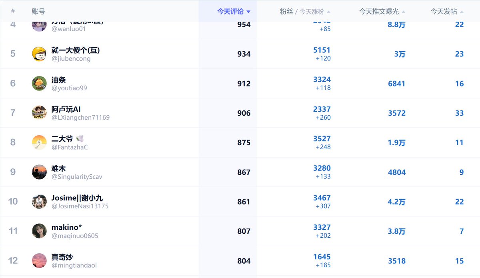The width and height of the screenshot is (480, 278).
Task: Open avatar of makino*
Action: click(39, 231)
